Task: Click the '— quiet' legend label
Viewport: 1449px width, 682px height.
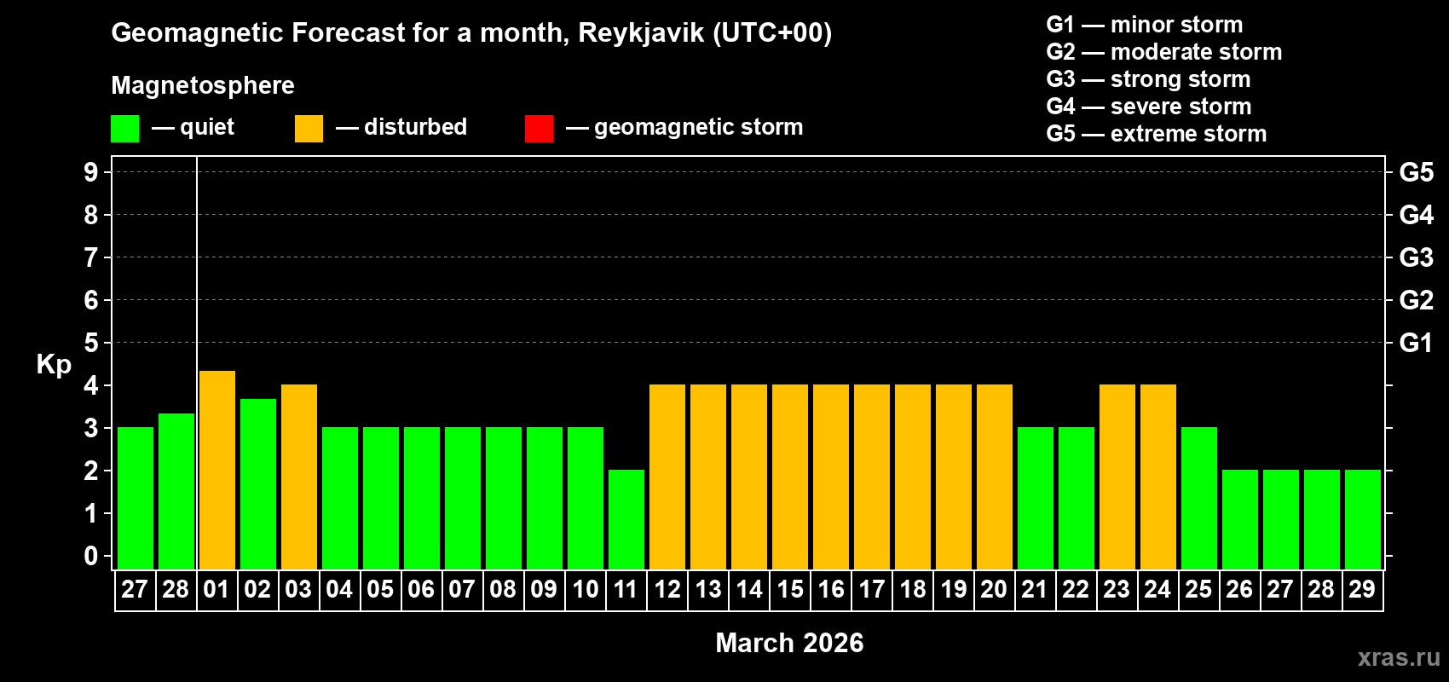Action: click(x=193, y=128)
